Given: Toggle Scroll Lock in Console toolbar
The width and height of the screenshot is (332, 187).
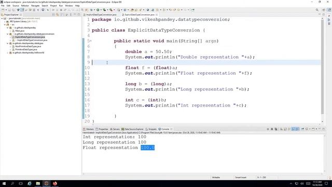Looking at the screenshot, I should (x=285, y=129).
